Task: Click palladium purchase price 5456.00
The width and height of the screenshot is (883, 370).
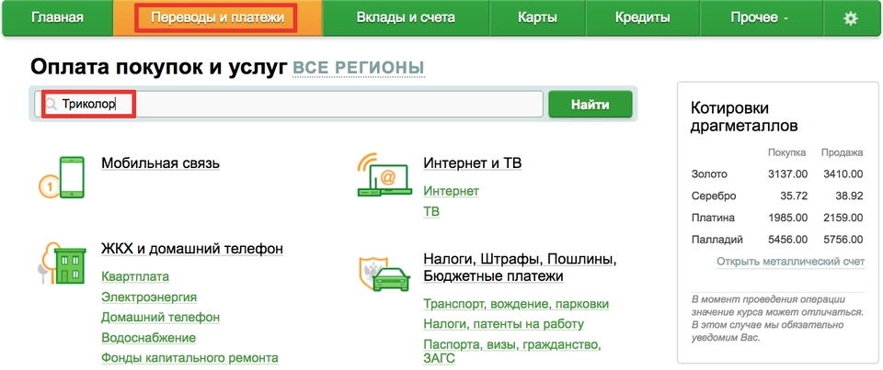Action: (788, 240)
